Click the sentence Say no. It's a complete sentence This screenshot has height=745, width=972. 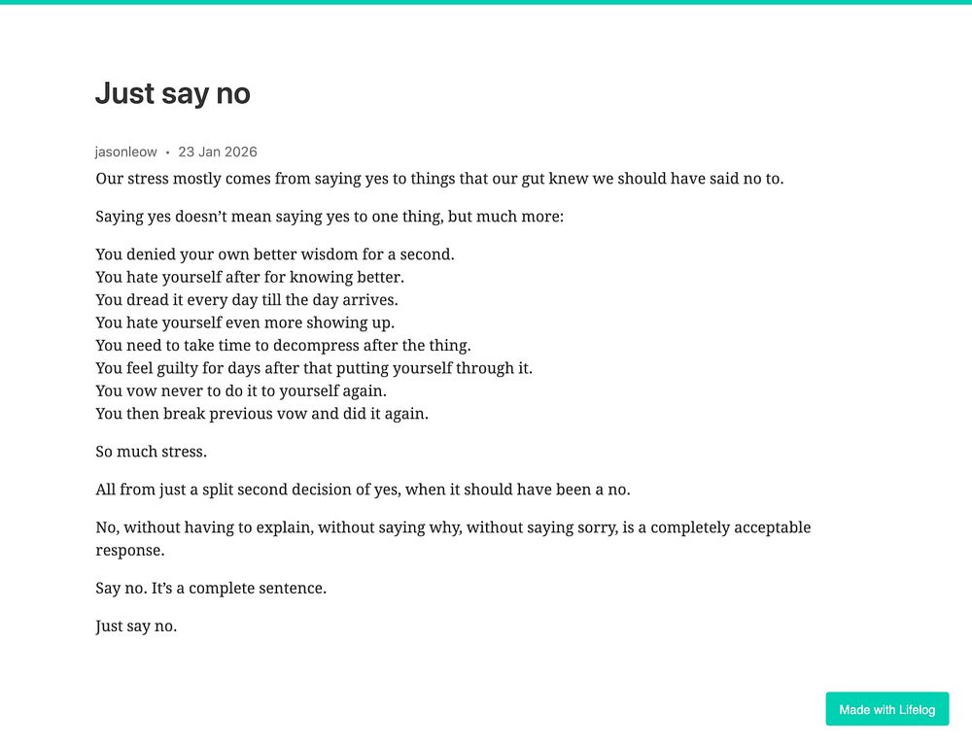(211, 589)
